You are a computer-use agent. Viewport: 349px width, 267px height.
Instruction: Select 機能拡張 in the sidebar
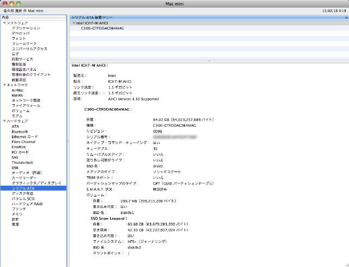click(19, 64)
